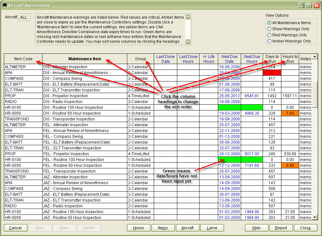Click the Next Due Date column heading
This screenshot has width=322, height=236.
click(x=229, y=59)
